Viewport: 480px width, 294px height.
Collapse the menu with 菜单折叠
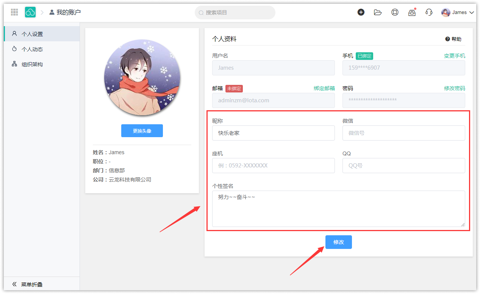click(x=42, y=284)
